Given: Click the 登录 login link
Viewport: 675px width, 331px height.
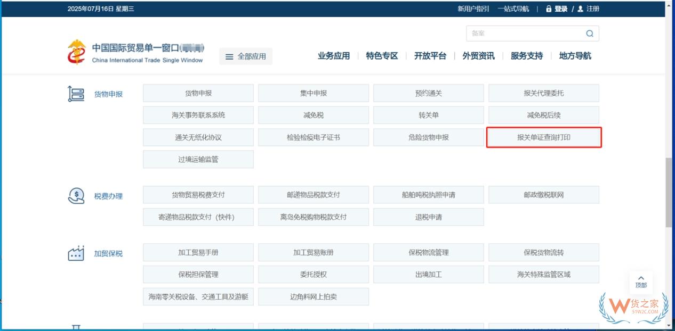Looking at the screenshot, I should click(x=561, y=9).
